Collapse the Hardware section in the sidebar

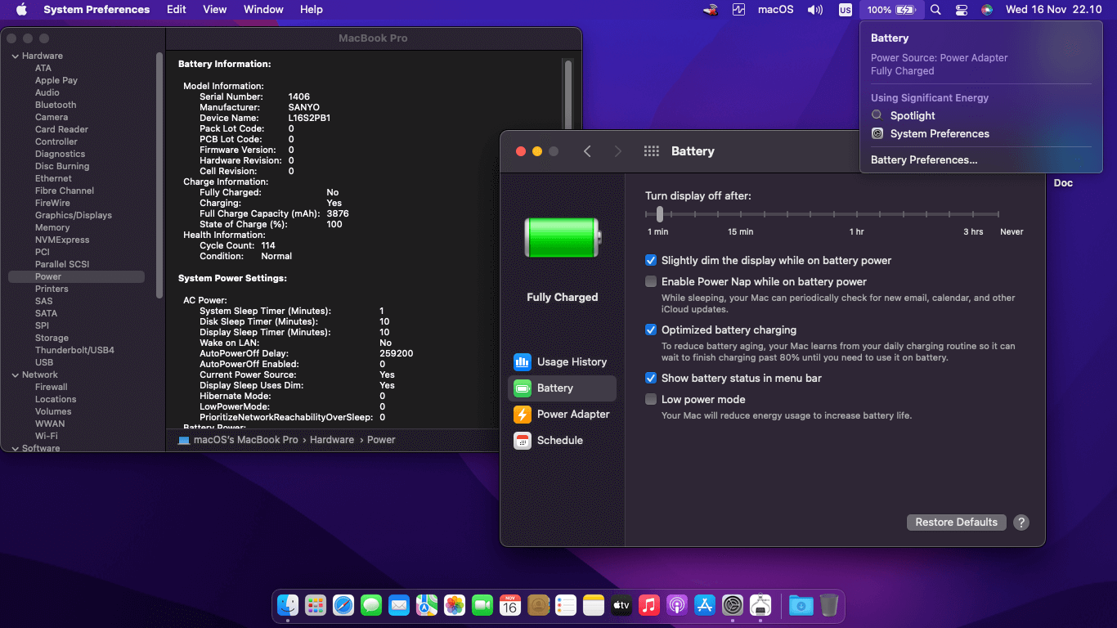click(15, 56)
